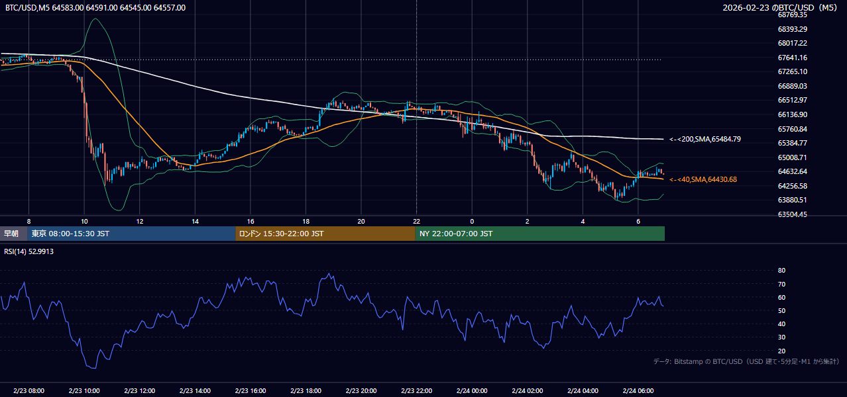Click the 63880.51 price axis label

pyautogui.click(x=793, y=200)
